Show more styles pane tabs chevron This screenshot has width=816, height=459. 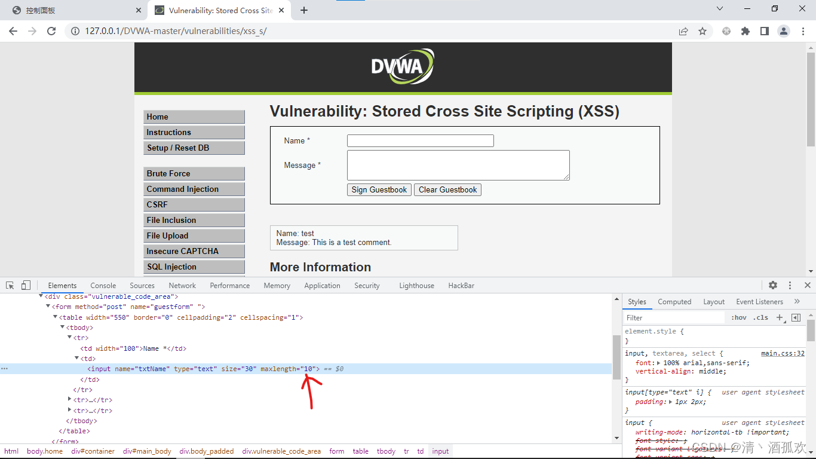(797, 301)
